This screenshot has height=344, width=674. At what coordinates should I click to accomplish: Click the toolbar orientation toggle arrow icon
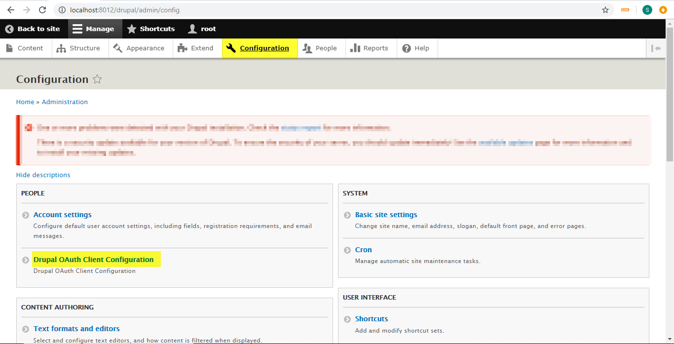tap(656, 48)
